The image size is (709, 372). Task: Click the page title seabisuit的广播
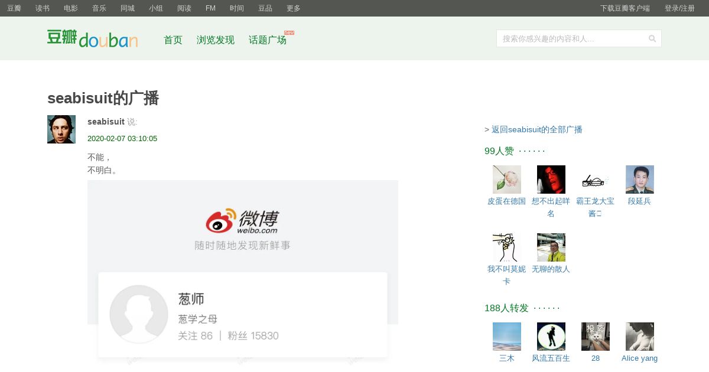(x=103, y=98)
